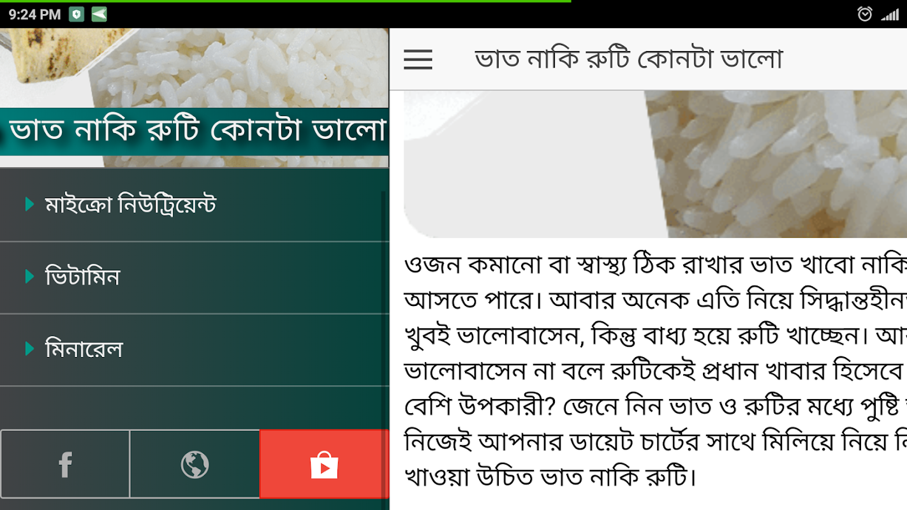Tap the clock showing 9:24 PM
The image size is (907, 510).
coord(34,14)
